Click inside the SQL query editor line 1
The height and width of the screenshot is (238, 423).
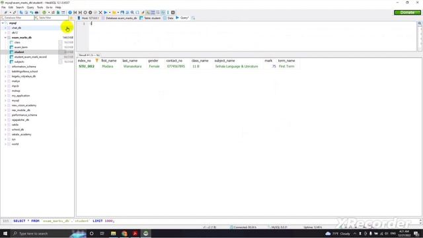(x=252, y=24)
